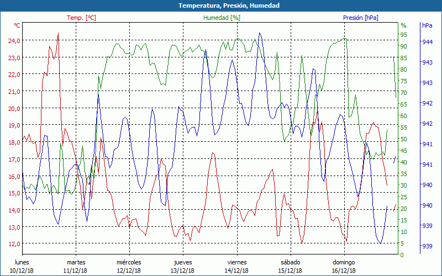Screen dimensions: 442x276
Task: Select the green 'Humedad [%]' legend label
Action: tap(222, 18)
